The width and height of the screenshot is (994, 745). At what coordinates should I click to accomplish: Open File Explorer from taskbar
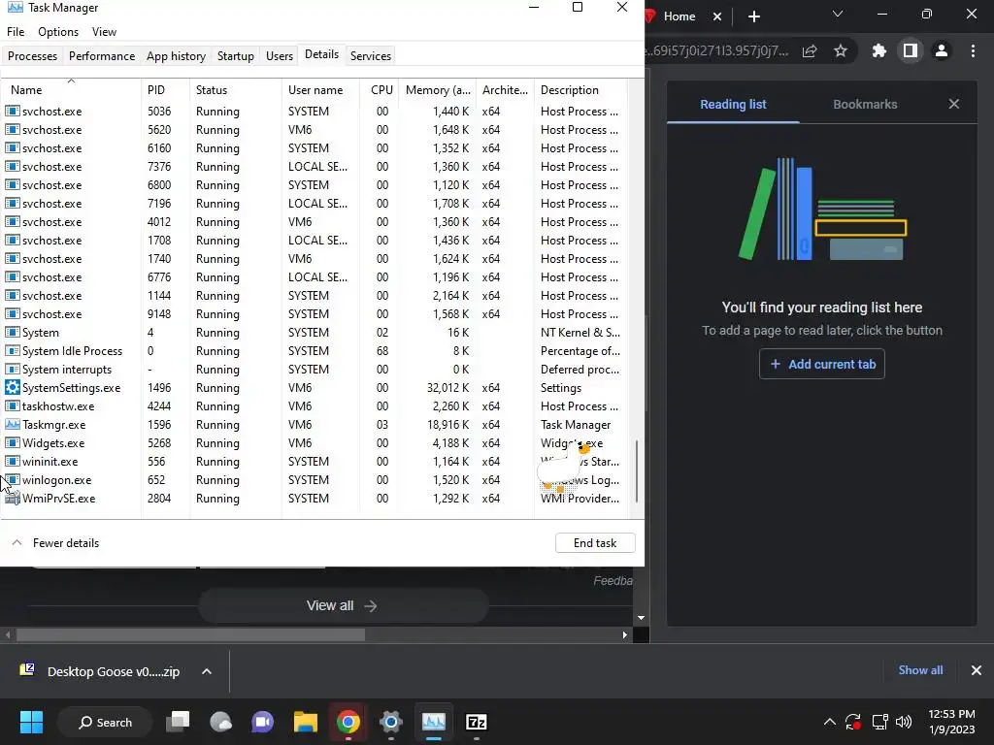(306, 722)
